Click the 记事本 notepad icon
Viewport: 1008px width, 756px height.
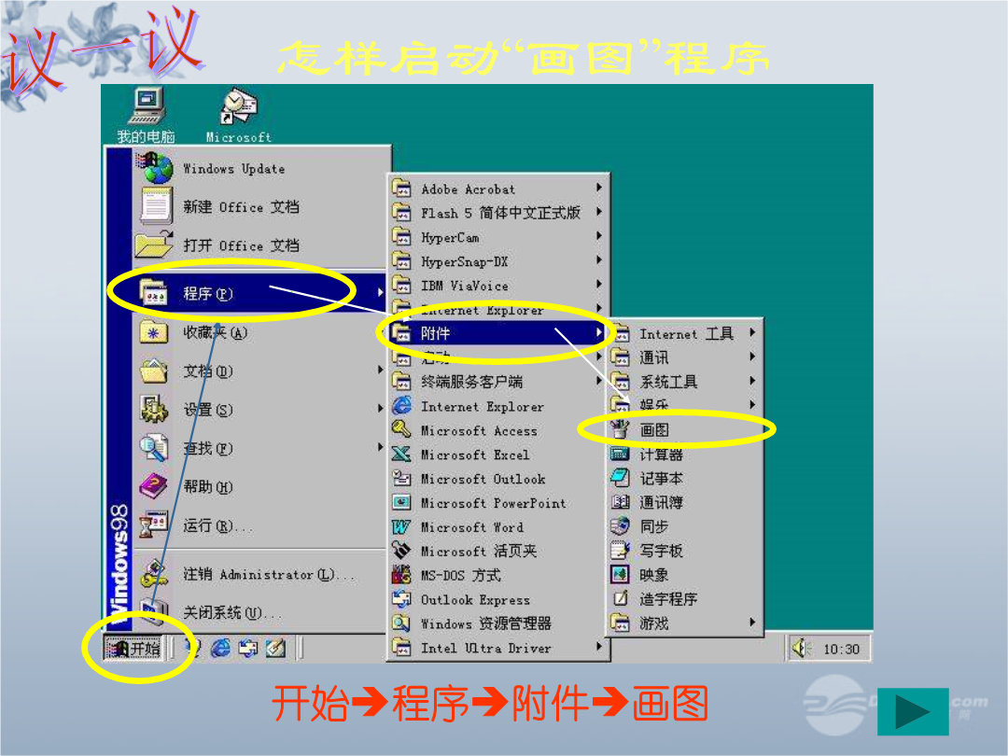click(x=620, y=478)
